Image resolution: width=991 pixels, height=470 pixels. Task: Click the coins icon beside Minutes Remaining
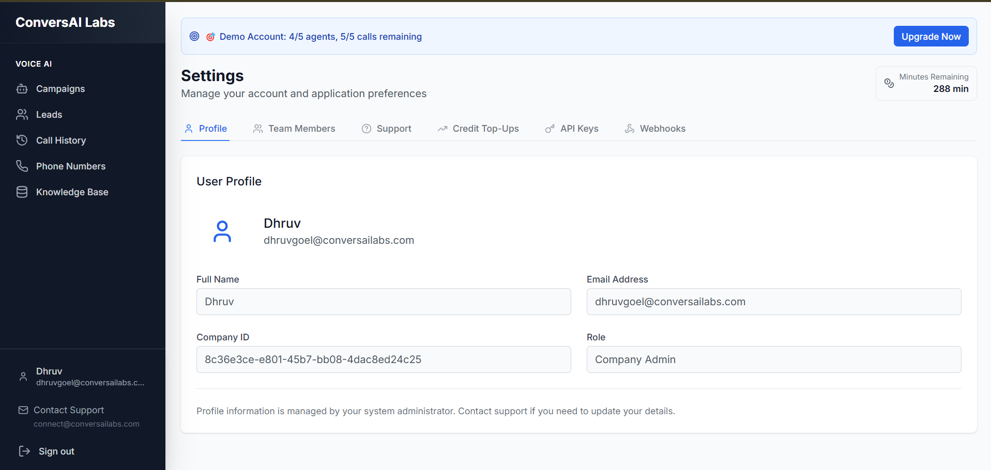click(x=889, y=83)
